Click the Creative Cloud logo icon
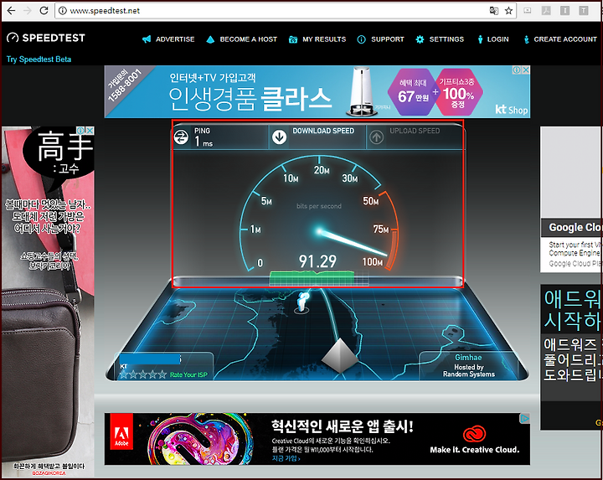603x480 pixels. pos(474,434)
